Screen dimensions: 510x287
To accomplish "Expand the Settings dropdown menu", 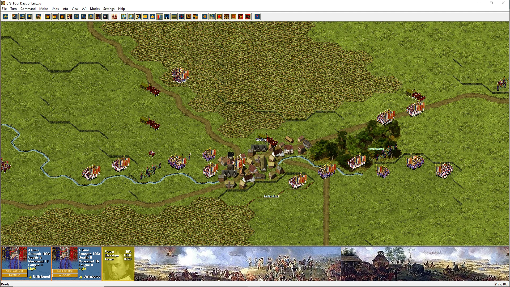I will coord(109,9).
